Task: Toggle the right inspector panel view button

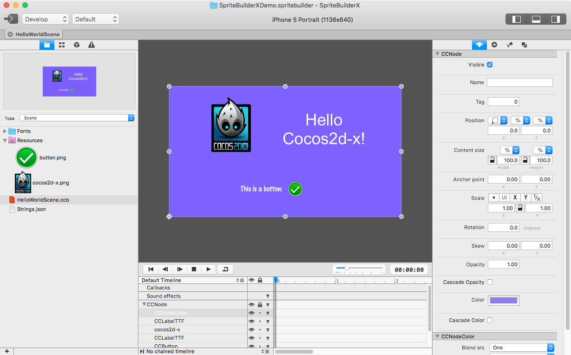Action: click(x=555, y=19)
